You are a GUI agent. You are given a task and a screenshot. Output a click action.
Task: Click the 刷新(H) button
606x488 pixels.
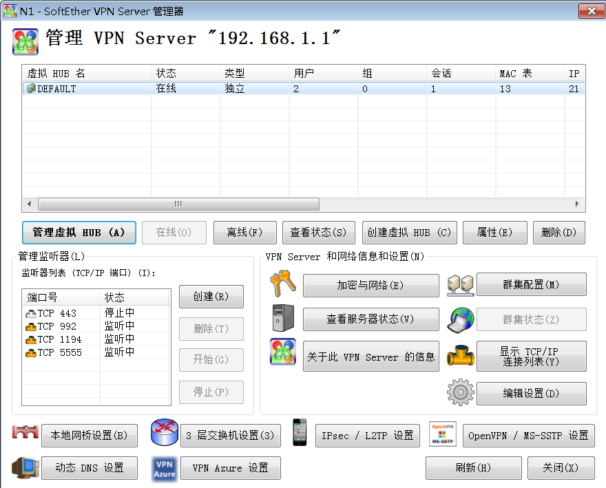coord(474,468)
